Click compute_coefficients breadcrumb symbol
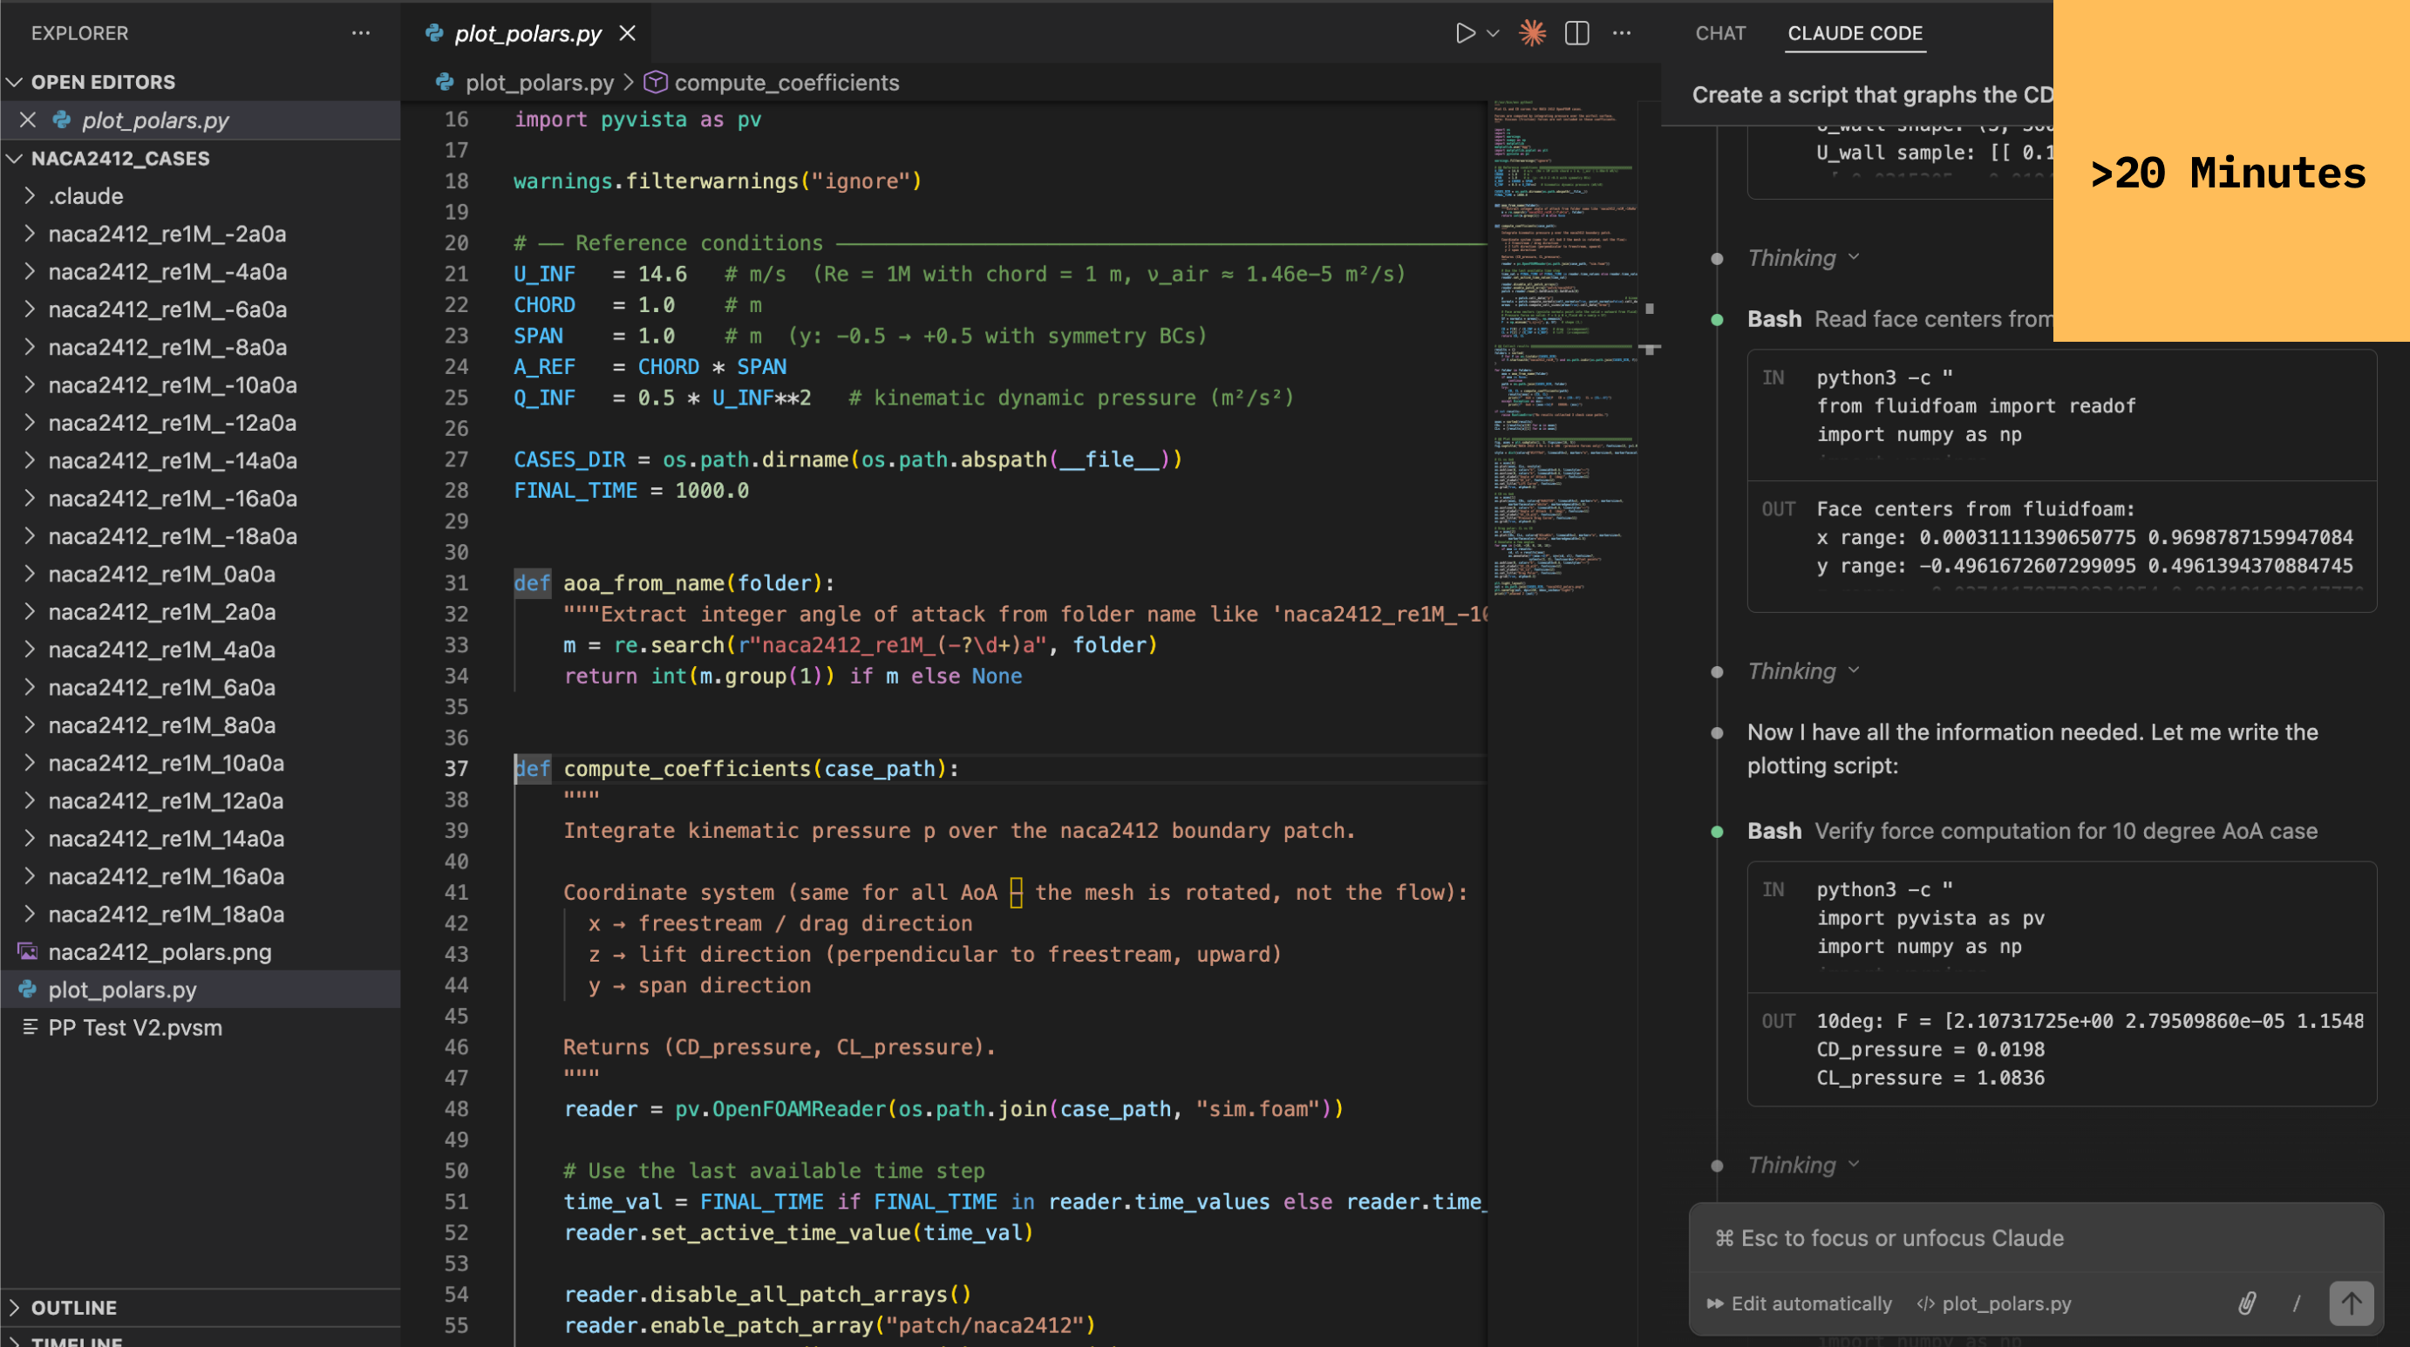 click(786, 82)
